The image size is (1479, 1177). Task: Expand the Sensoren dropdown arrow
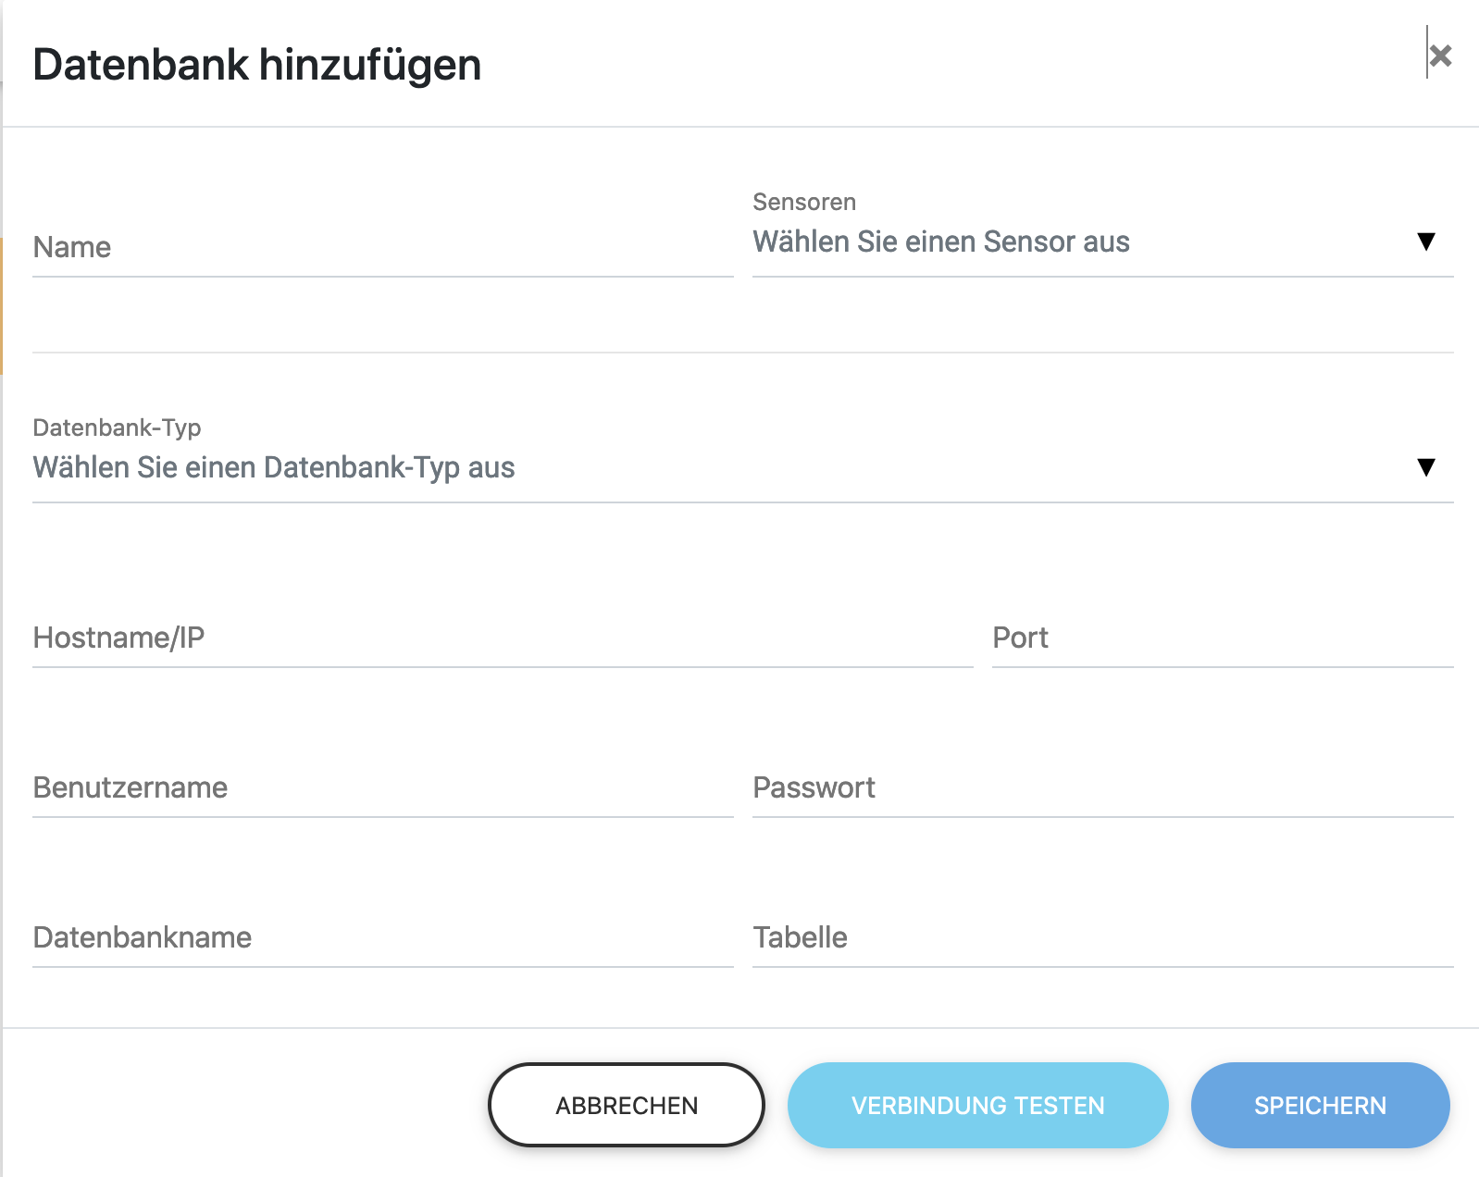[x=1425, y=242]
